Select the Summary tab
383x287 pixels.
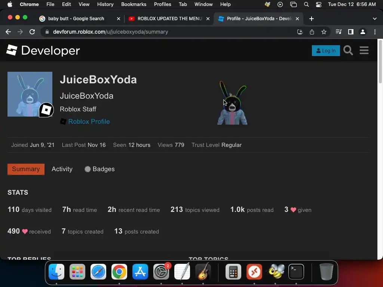[26, 169]
